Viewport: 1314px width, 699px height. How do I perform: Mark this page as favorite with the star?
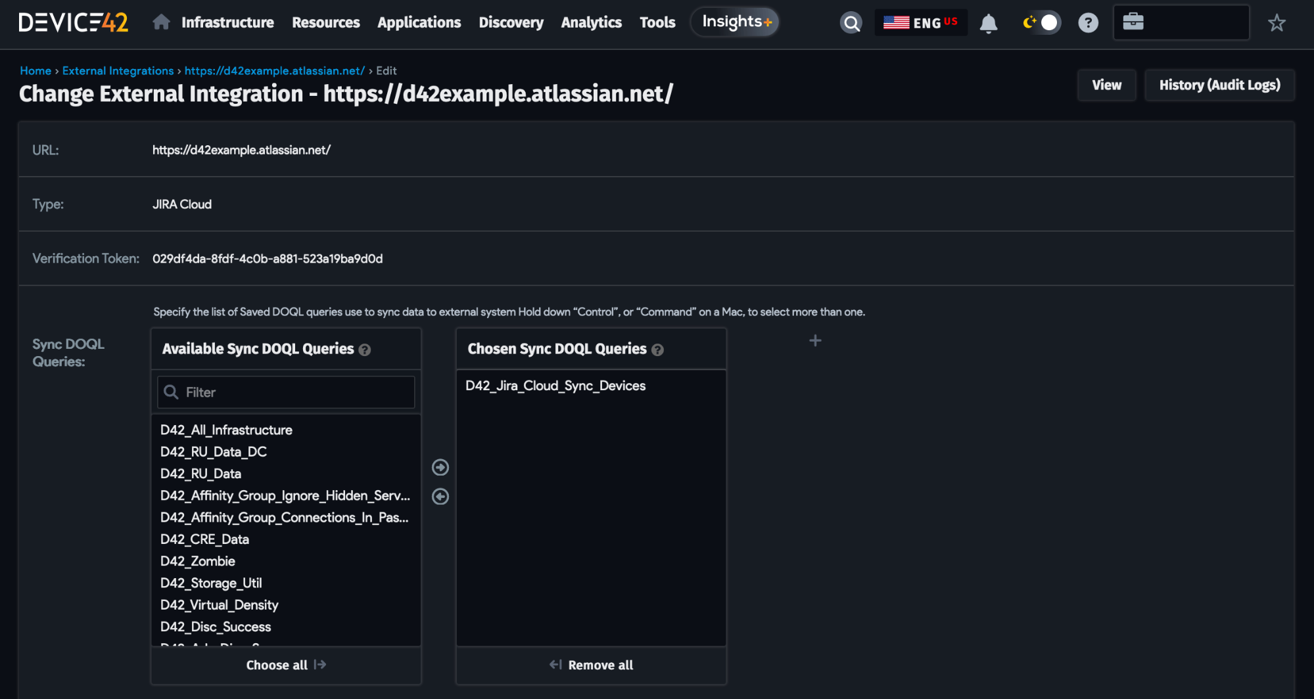(1277, 22)
